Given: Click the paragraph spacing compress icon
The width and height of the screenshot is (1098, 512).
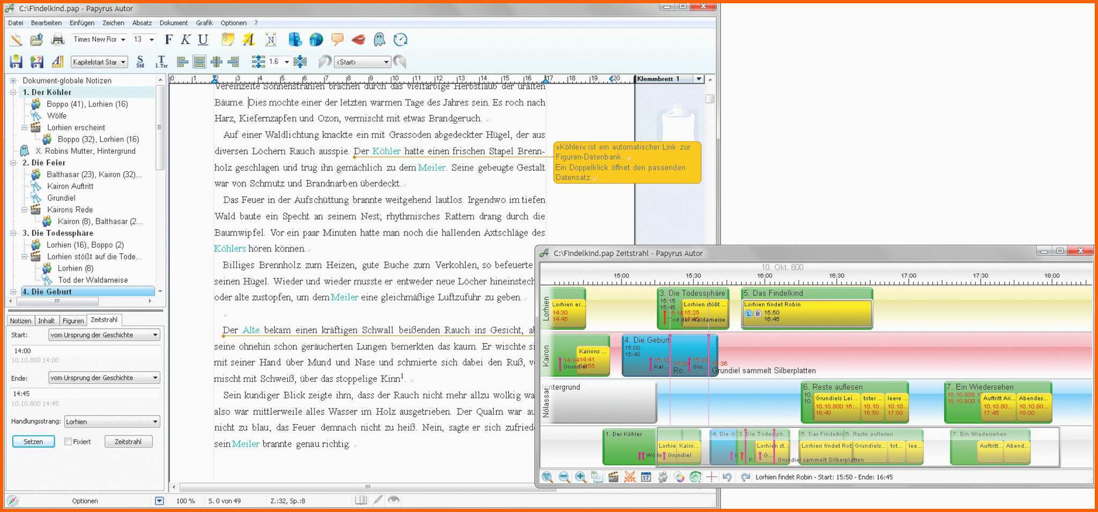Looking at the screenshot, I should 300,62.
